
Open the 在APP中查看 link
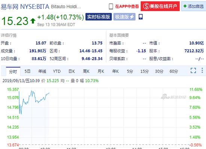(127, 6)
